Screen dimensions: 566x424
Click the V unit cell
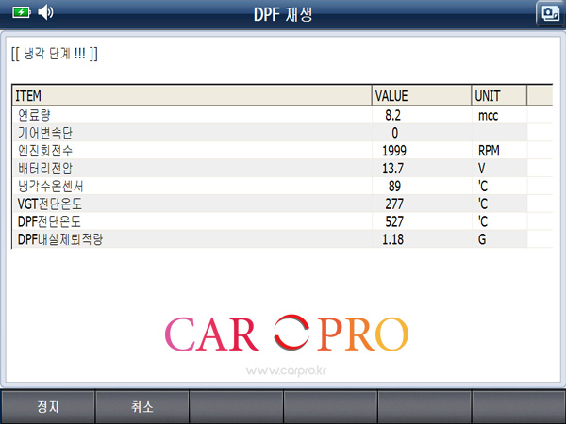pyautogui.click(x=481, y=169)
